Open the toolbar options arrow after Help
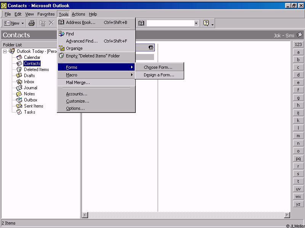This screenshot has height=228, width=305. 212,24
